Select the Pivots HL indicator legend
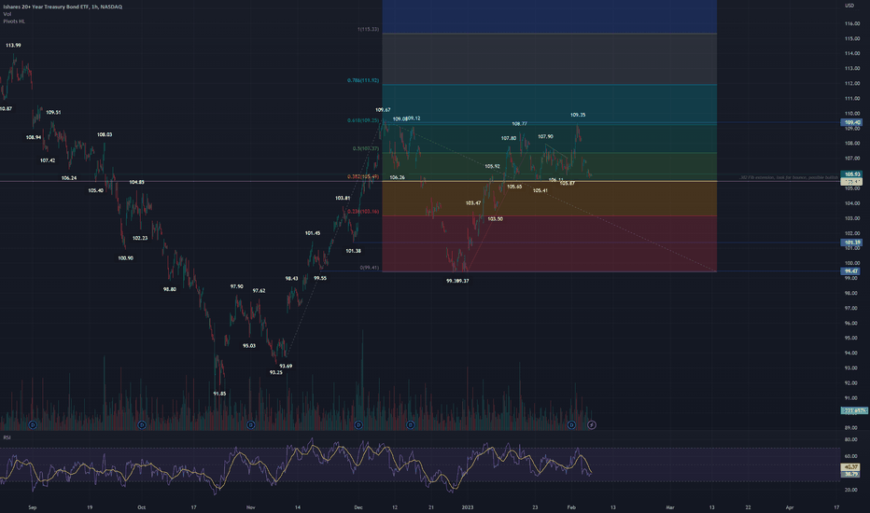 click(x=14, y=21)
